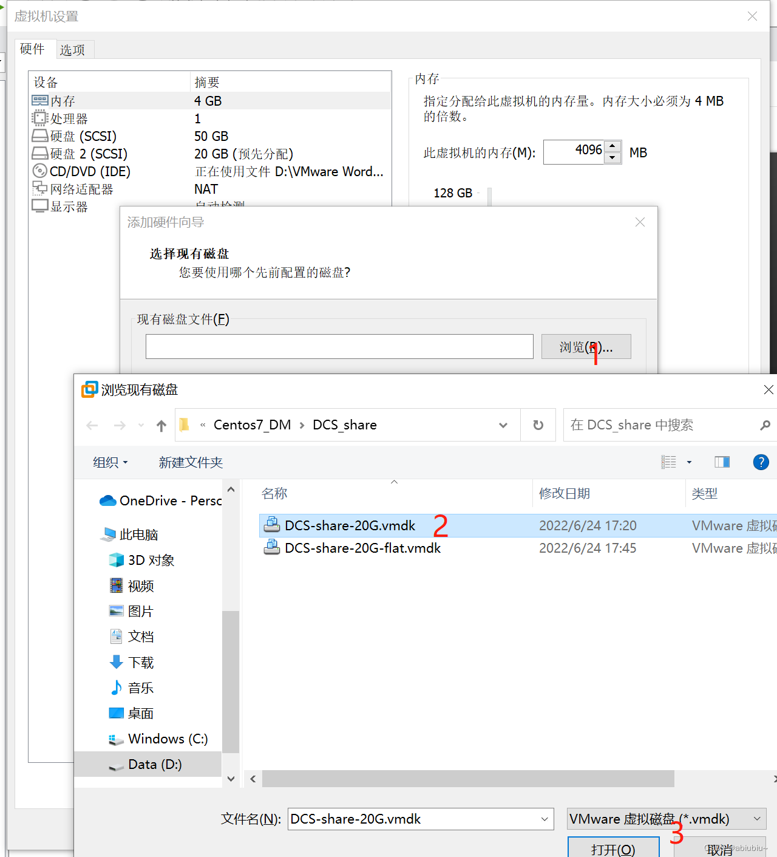Viewport: 777px width, 857px height.
Task: Expand the address bar path dropdown
Action: 503,425
